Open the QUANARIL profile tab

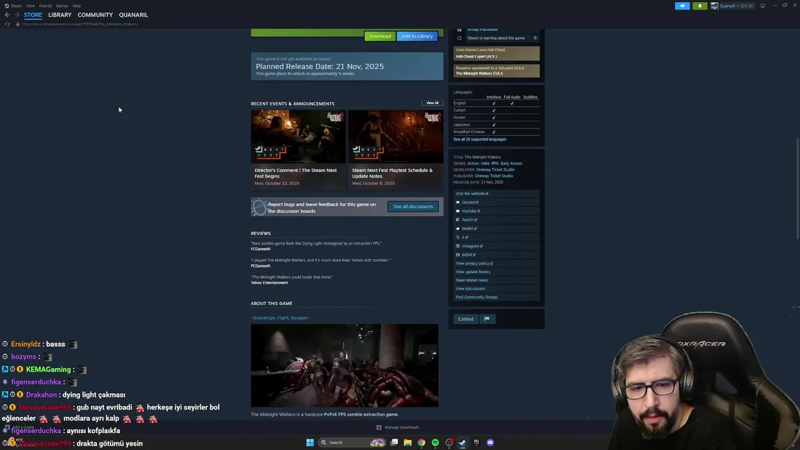point(133,15)
